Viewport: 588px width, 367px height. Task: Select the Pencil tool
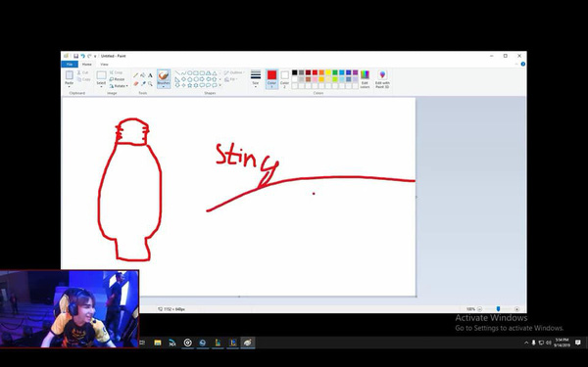(x=136, y=75)
